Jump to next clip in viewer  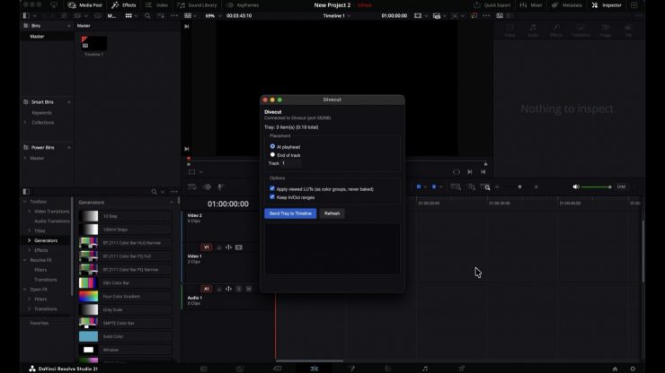click(469, 172)
